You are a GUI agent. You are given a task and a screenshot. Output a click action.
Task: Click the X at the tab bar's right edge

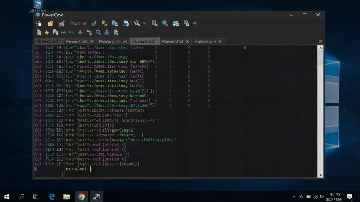[321, 41]
